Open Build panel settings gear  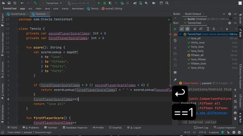[x=230, y=14]
